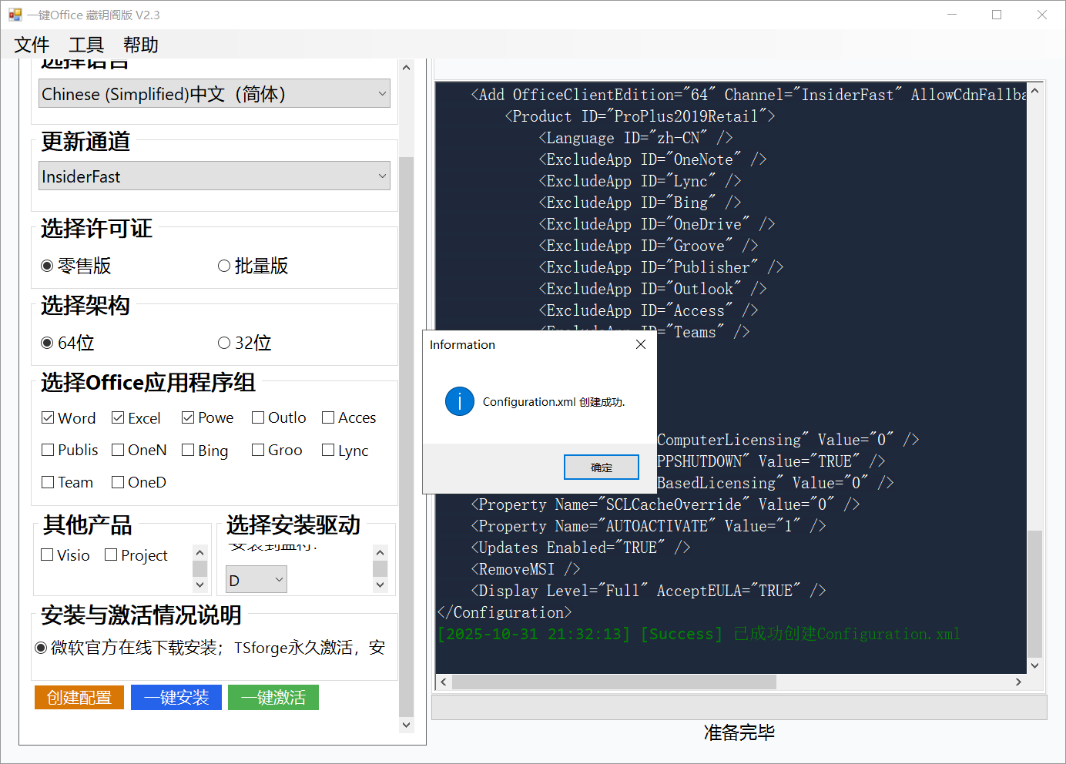1066x764 pixels.
Task: Enable the Visio checkbox under 其他产品
Action: (x=47, y=555)
